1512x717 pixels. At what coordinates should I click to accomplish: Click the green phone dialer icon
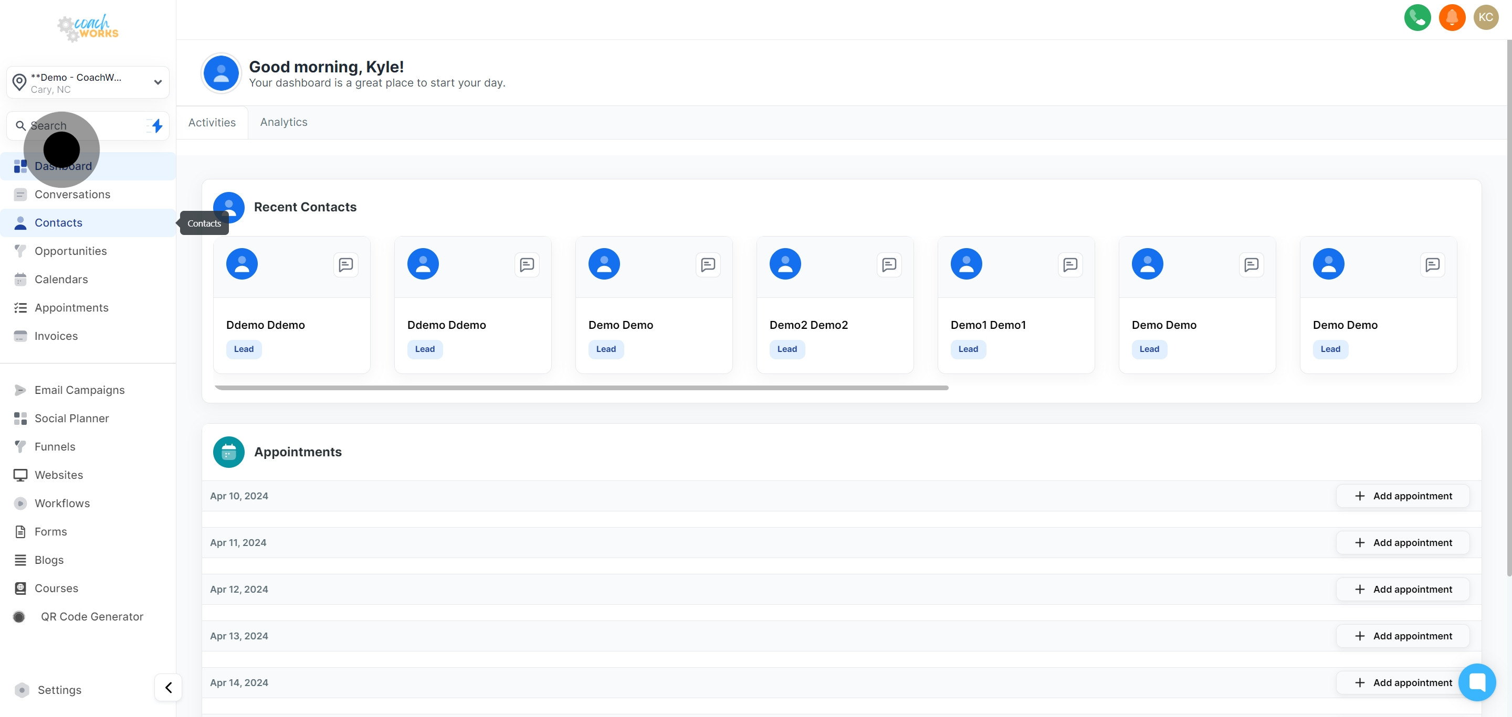click(x=1417, y=18)
